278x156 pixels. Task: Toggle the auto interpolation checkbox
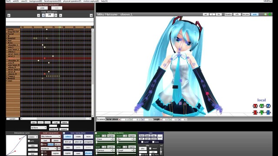click(x=29, y=141)
